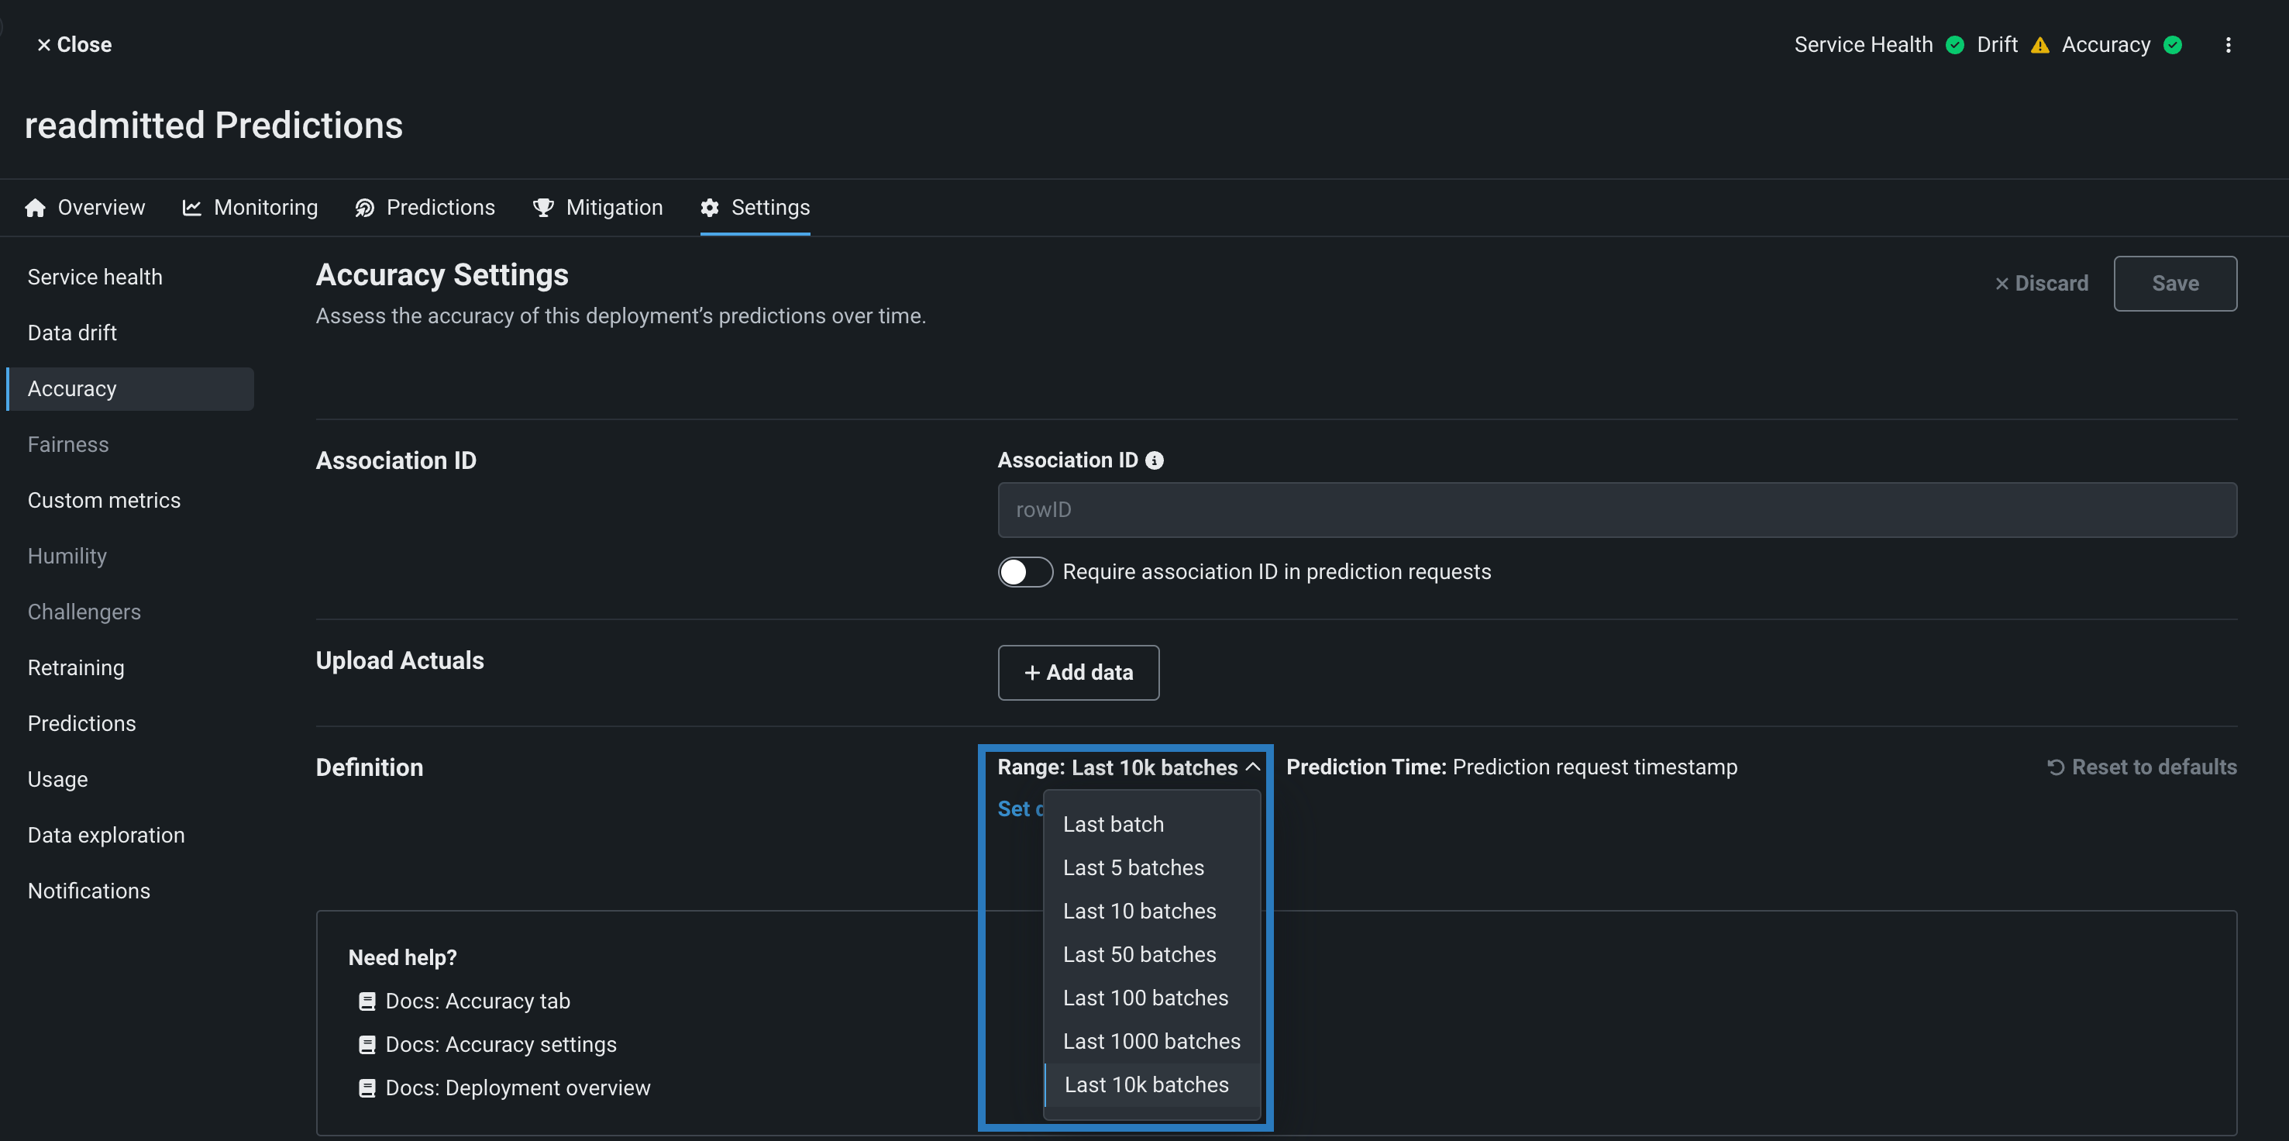Screen dimensions: 2289x1141
Task: Click the Association ID info icon
Action: [x=1155, y=460]
